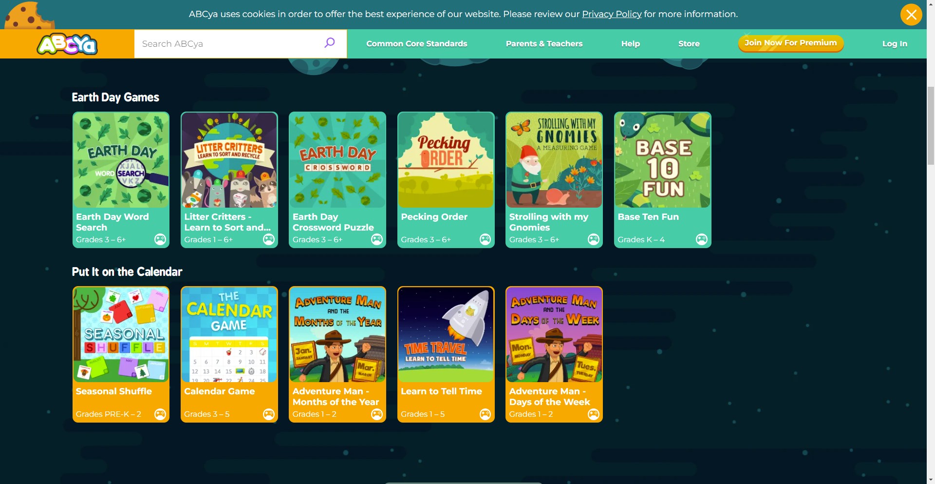Open Parents & Teachers menu

pos(544,44)
